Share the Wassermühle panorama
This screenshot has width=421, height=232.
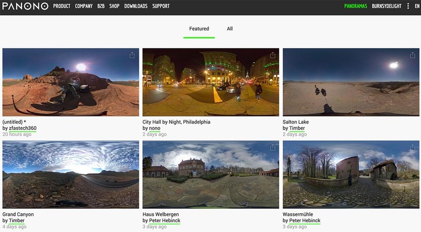pyautogui.click(x=412, y=147)
